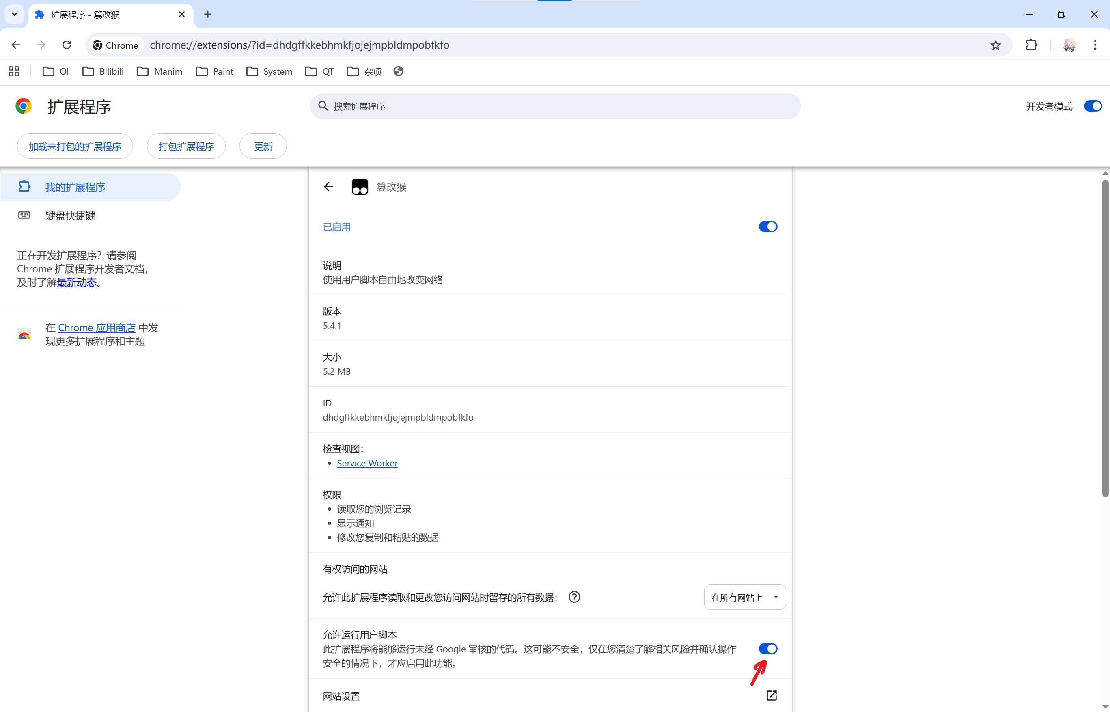Open the Extensions puzzle icon in toolbar
1110x712 pixels.
1031,45
